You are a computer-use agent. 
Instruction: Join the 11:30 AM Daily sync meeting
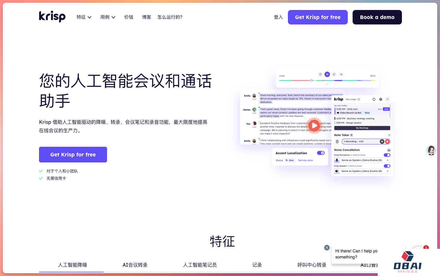[x=386, y=109]
